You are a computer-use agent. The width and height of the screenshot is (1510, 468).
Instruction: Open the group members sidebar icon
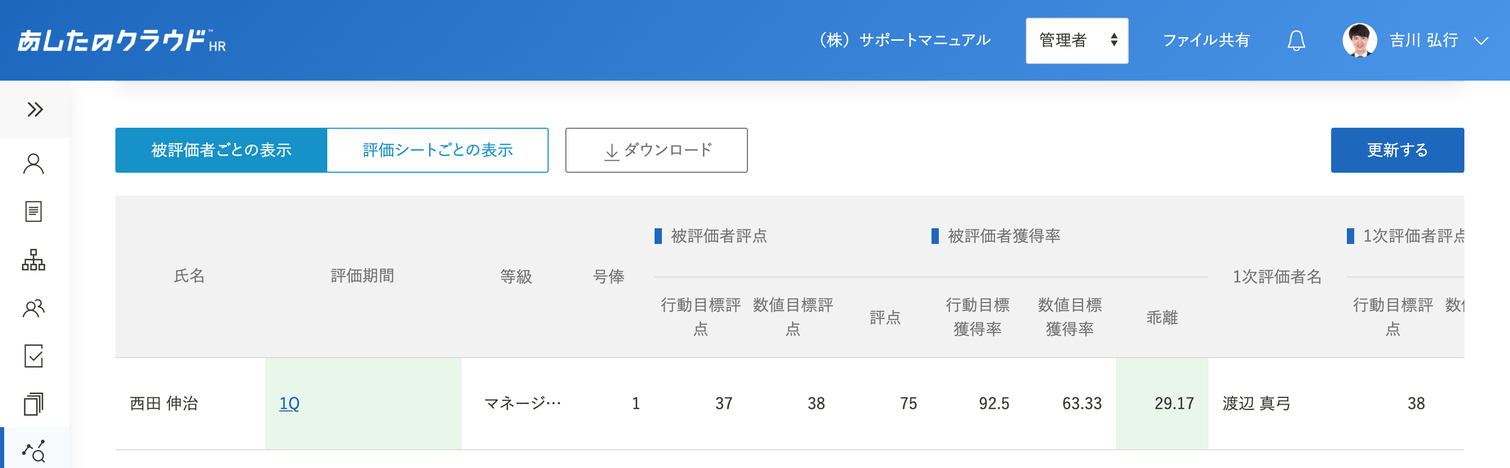(34, 308)
